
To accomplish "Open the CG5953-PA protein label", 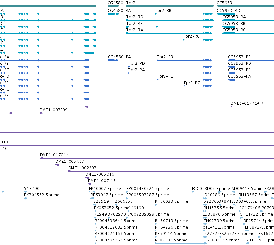I will tap(240, 76).
